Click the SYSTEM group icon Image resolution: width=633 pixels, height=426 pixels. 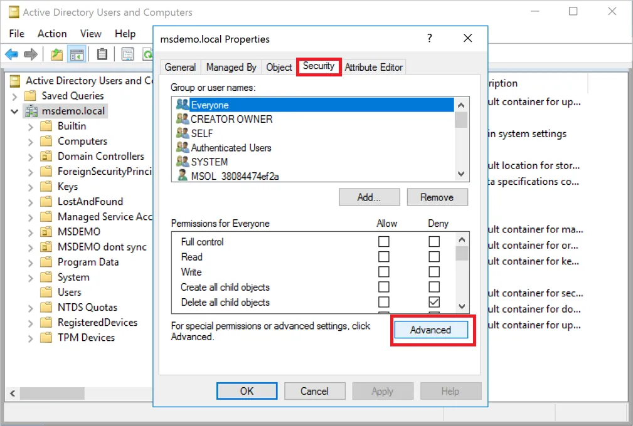coord(183,162)
